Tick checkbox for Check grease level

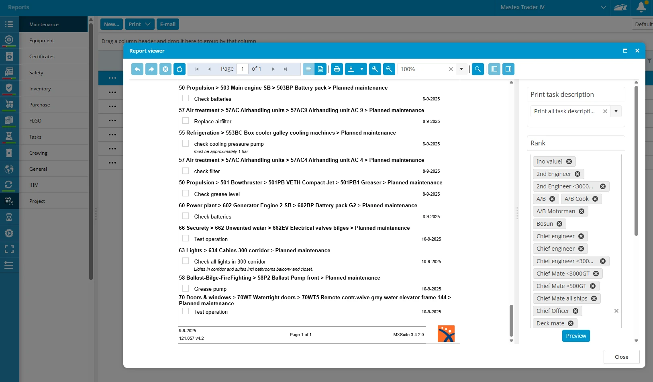[186, 194]
